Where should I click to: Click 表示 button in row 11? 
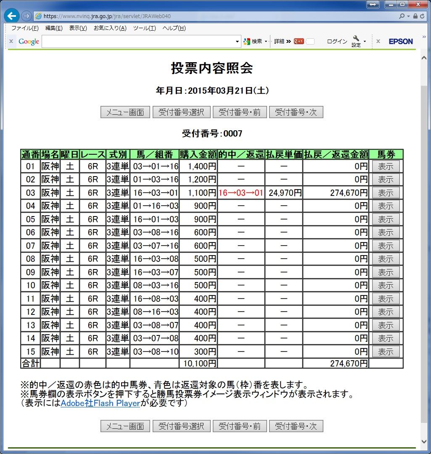386,298
